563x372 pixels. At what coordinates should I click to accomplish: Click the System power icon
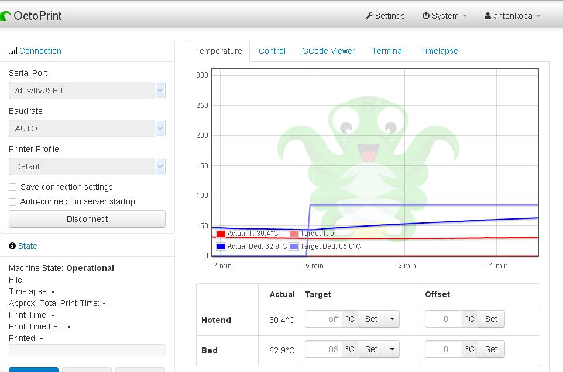pyautogui.click(x=425, y=16)
